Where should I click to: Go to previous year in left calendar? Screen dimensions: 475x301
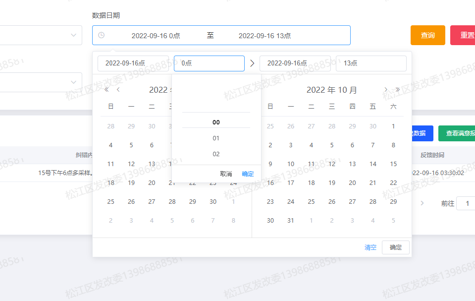coord(106,90)
